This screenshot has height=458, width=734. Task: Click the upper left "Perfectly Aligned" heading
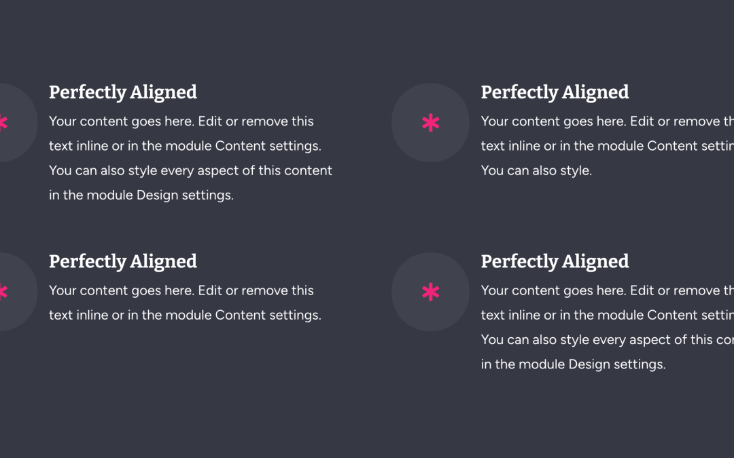point(122,92)
